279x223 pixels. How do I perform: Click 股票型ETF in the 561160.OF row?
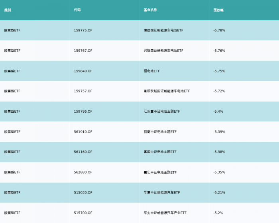coord(12,152)
